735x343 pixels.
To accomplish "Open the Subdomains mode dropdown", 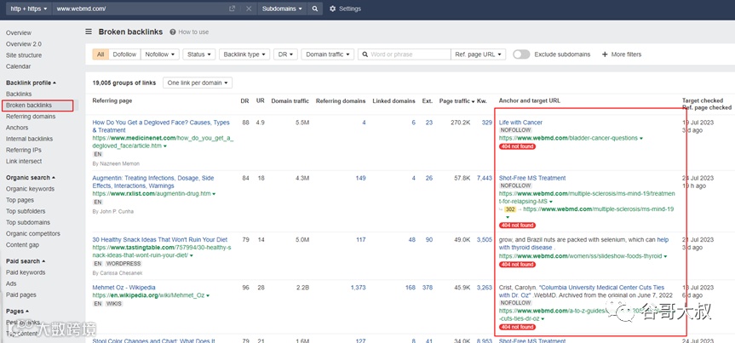I will coord(282,9).
